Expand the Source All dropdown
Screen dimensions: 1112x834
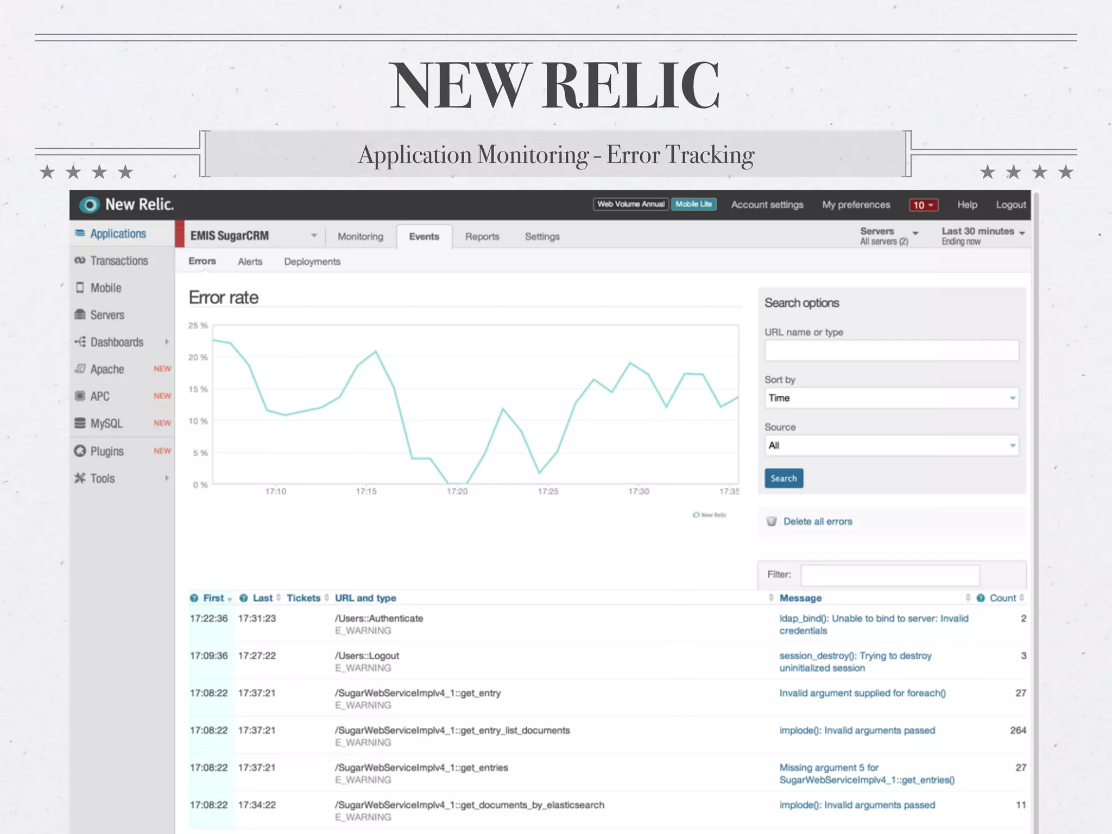click(891, 446)
